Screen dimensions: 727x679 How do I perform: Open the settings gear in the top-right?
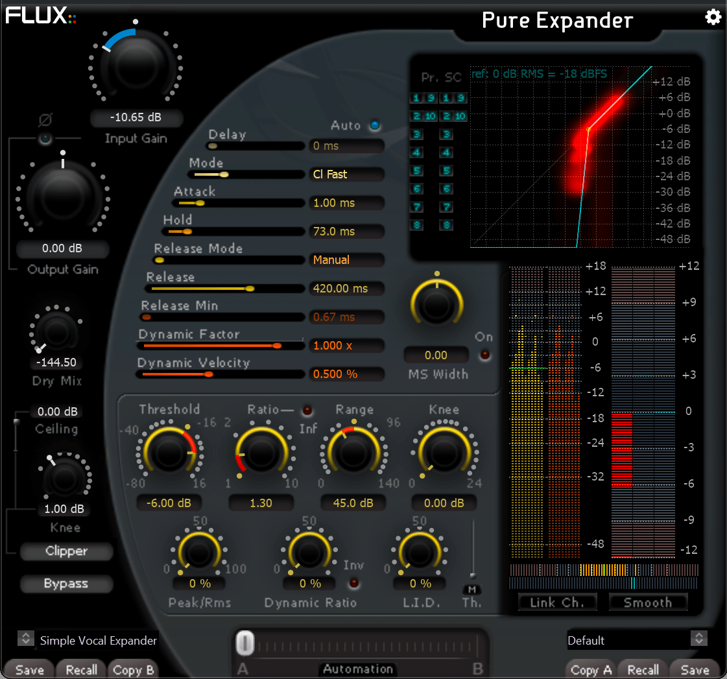713,18
